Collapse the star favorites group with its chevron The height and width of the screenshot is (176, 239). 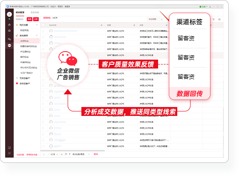pyautogui.click(x=37, y=25)
